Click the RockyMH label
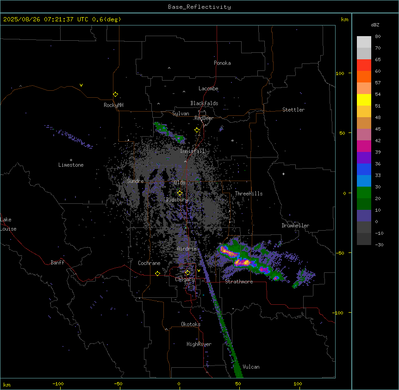The width and height of the screenshot is (399, 390). 113,105
